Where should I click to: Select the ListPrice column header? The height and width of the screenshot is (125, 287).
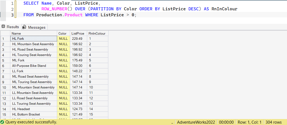(79, 33)
